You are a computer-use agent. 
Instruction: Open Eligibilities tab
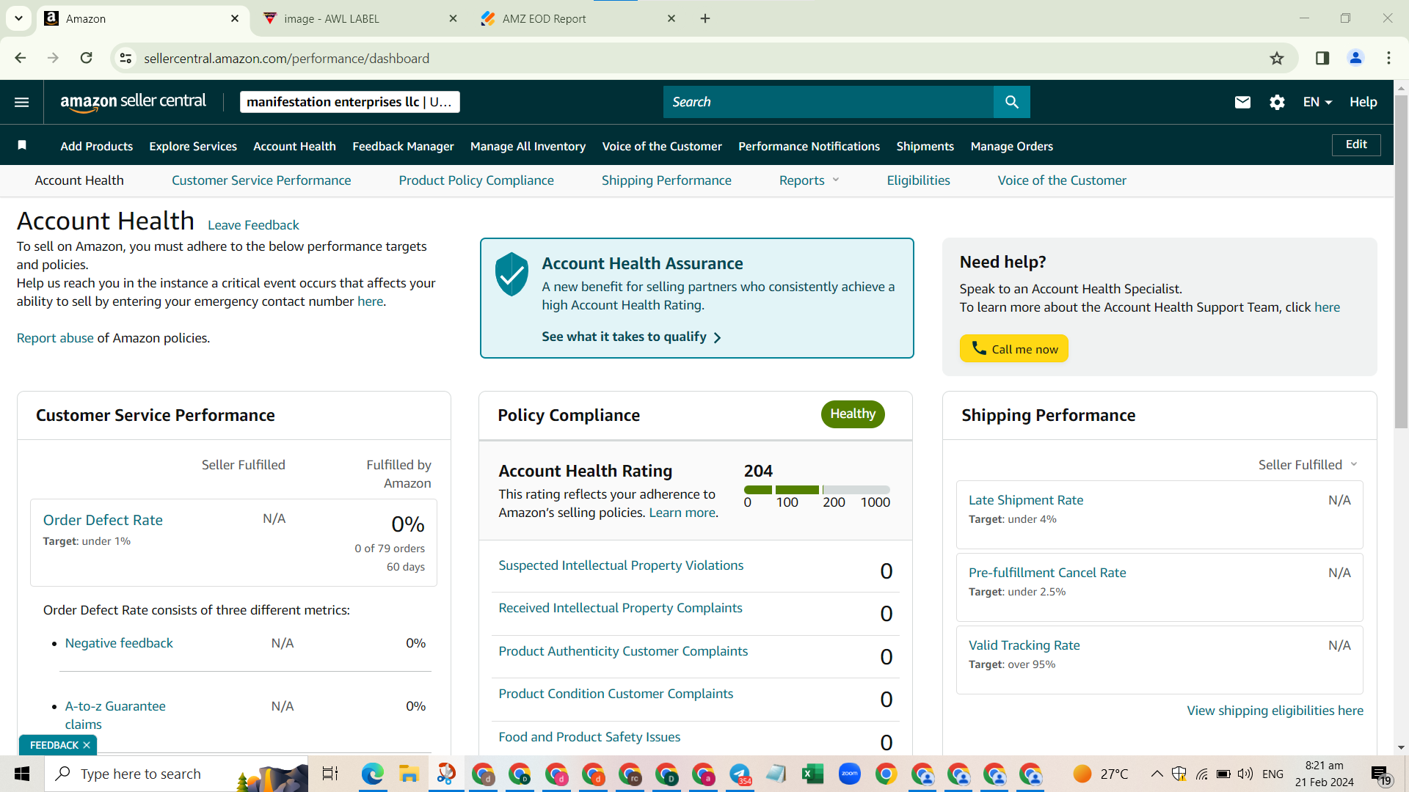[918, 180]
